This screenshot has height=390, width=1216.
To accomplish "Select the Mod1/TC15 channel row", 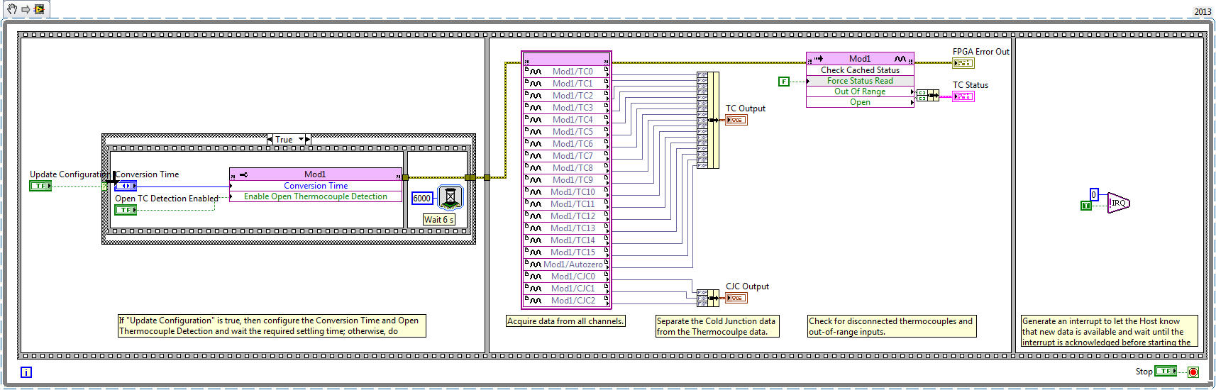I will [566, 252].
